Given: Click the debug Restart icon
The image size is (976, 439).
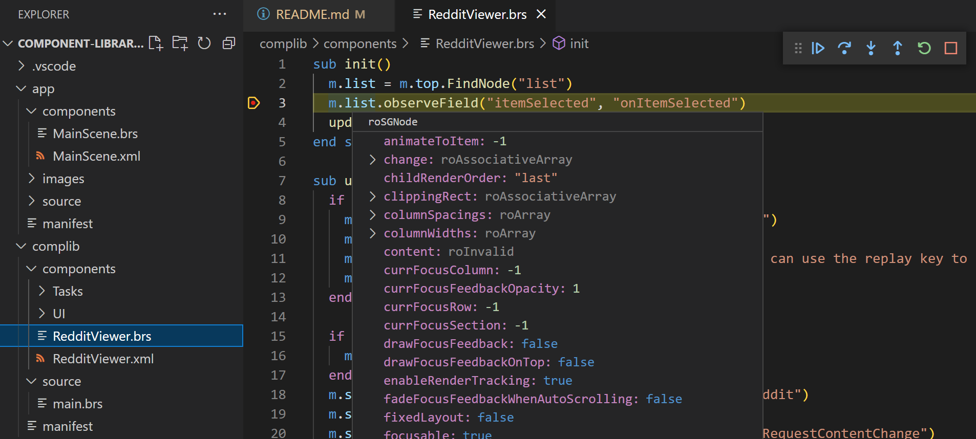Looking at the screenshot, I should pyautogui.click(x=924, y=48).
